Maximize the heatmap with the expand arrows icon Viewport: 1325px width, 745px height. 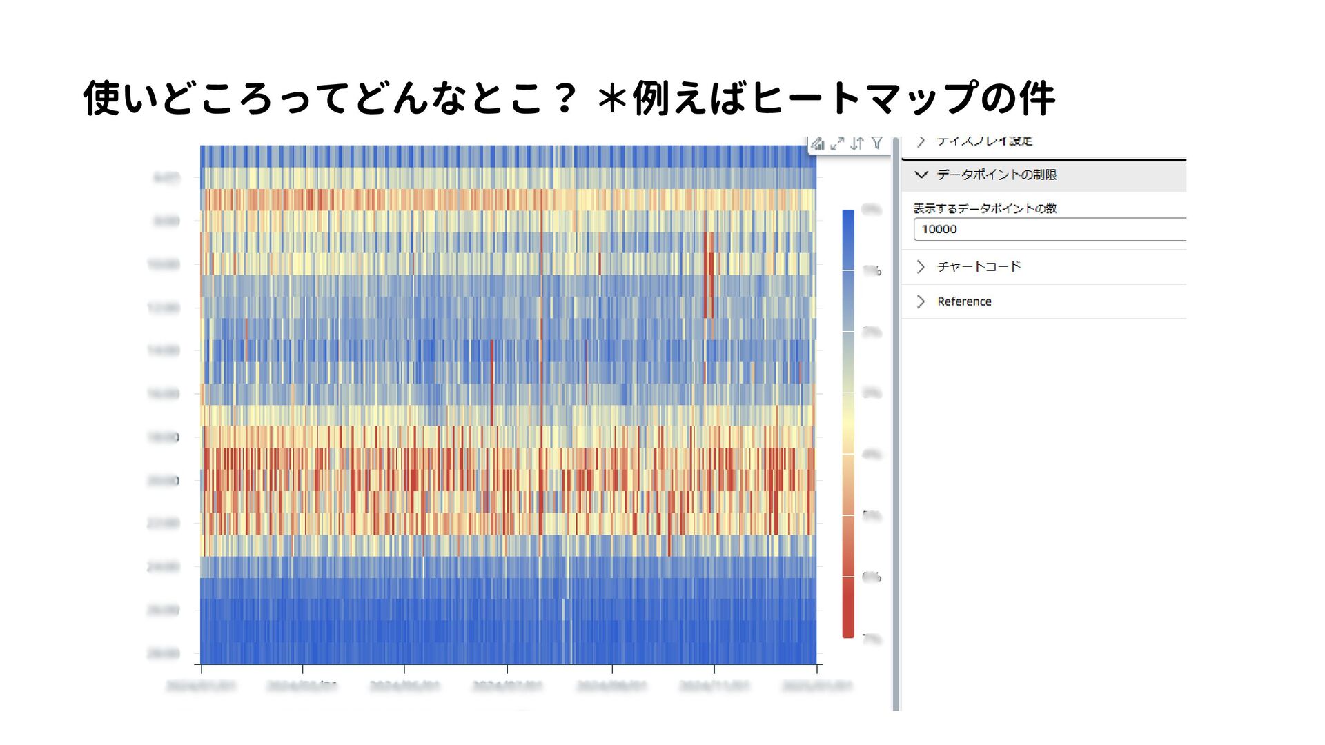pyautogui.click(x=837, y=143)
